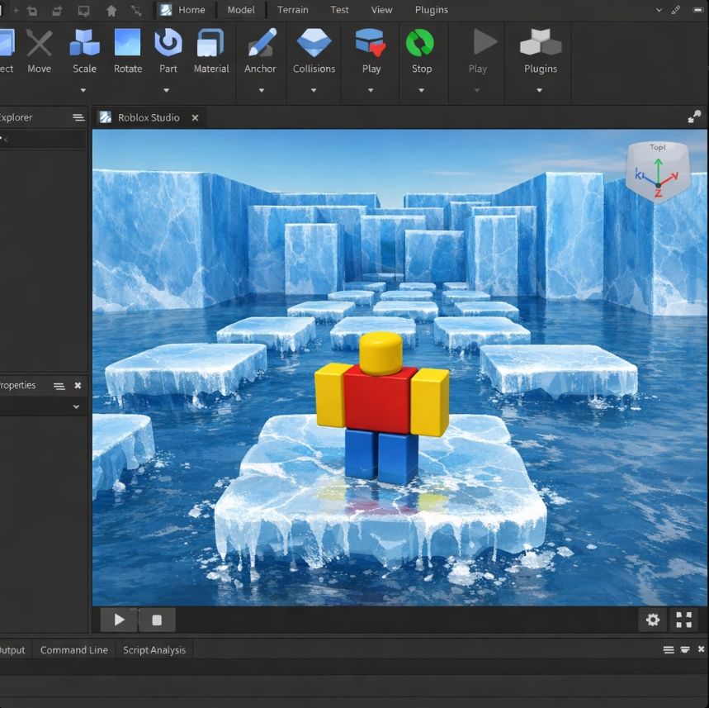This screenshot has height=708, width=709.
Task: Expand dropdown under greyed-out Play icon
Action: click(x=477, y=91)
